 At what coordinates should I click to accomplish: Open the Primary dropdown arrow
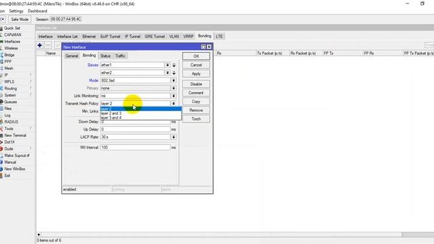tap(174, 88)
